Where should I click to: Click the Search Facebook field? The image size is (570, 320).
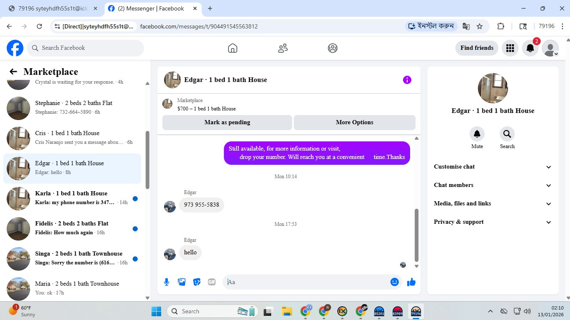coord(85,48)
